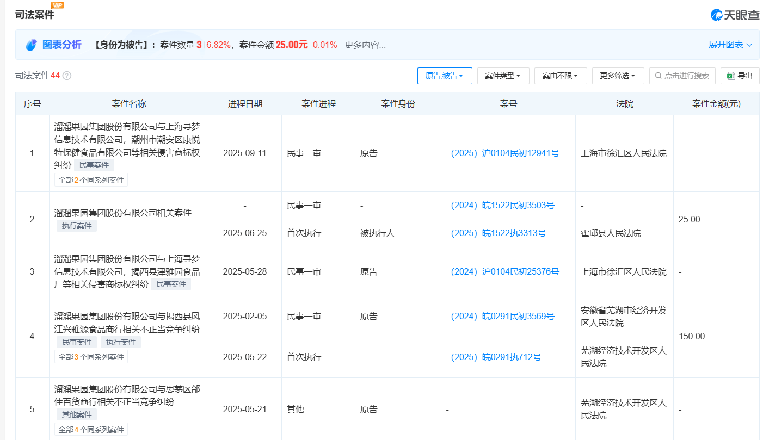Image resolution: width=763 pixels, height=440 pixels.
Task: Click the 法院 column header
Action: [624, 104]
